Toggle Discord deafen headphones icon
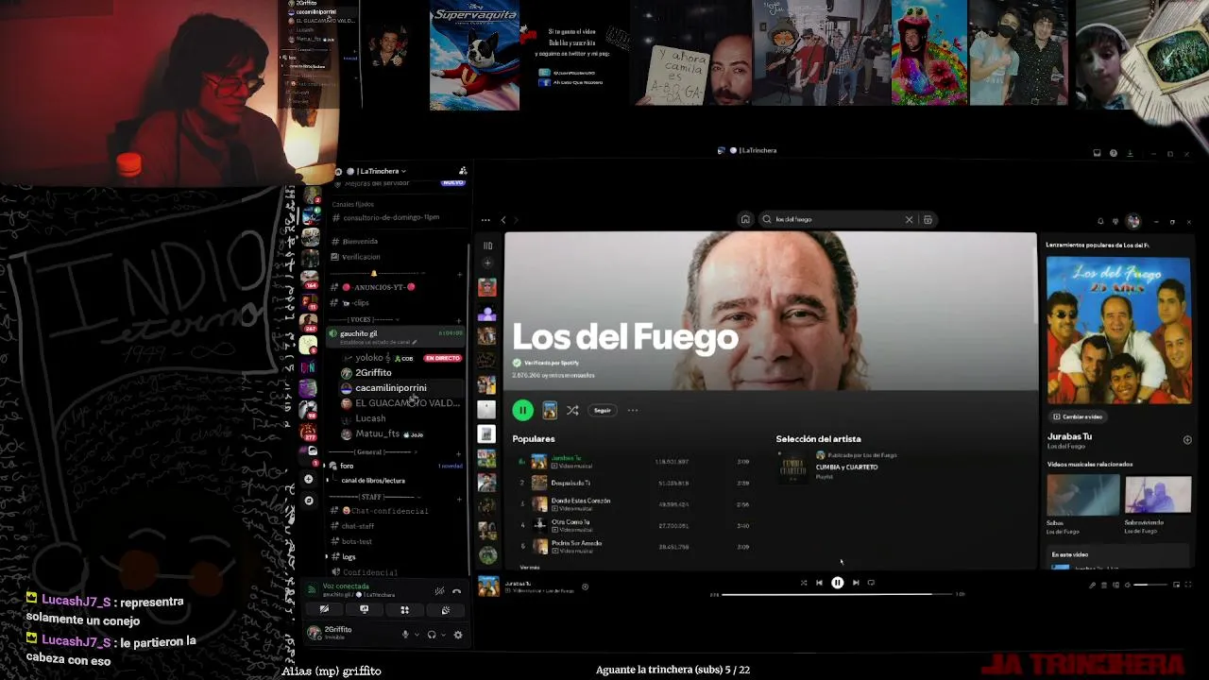 click(432, 635)
